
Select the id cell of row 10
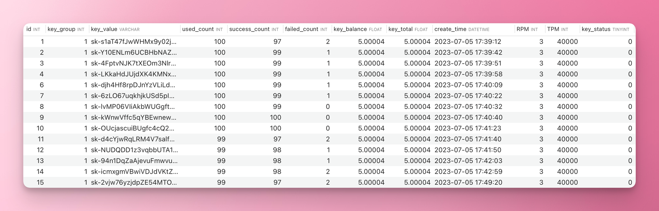(x=40, y=128)
